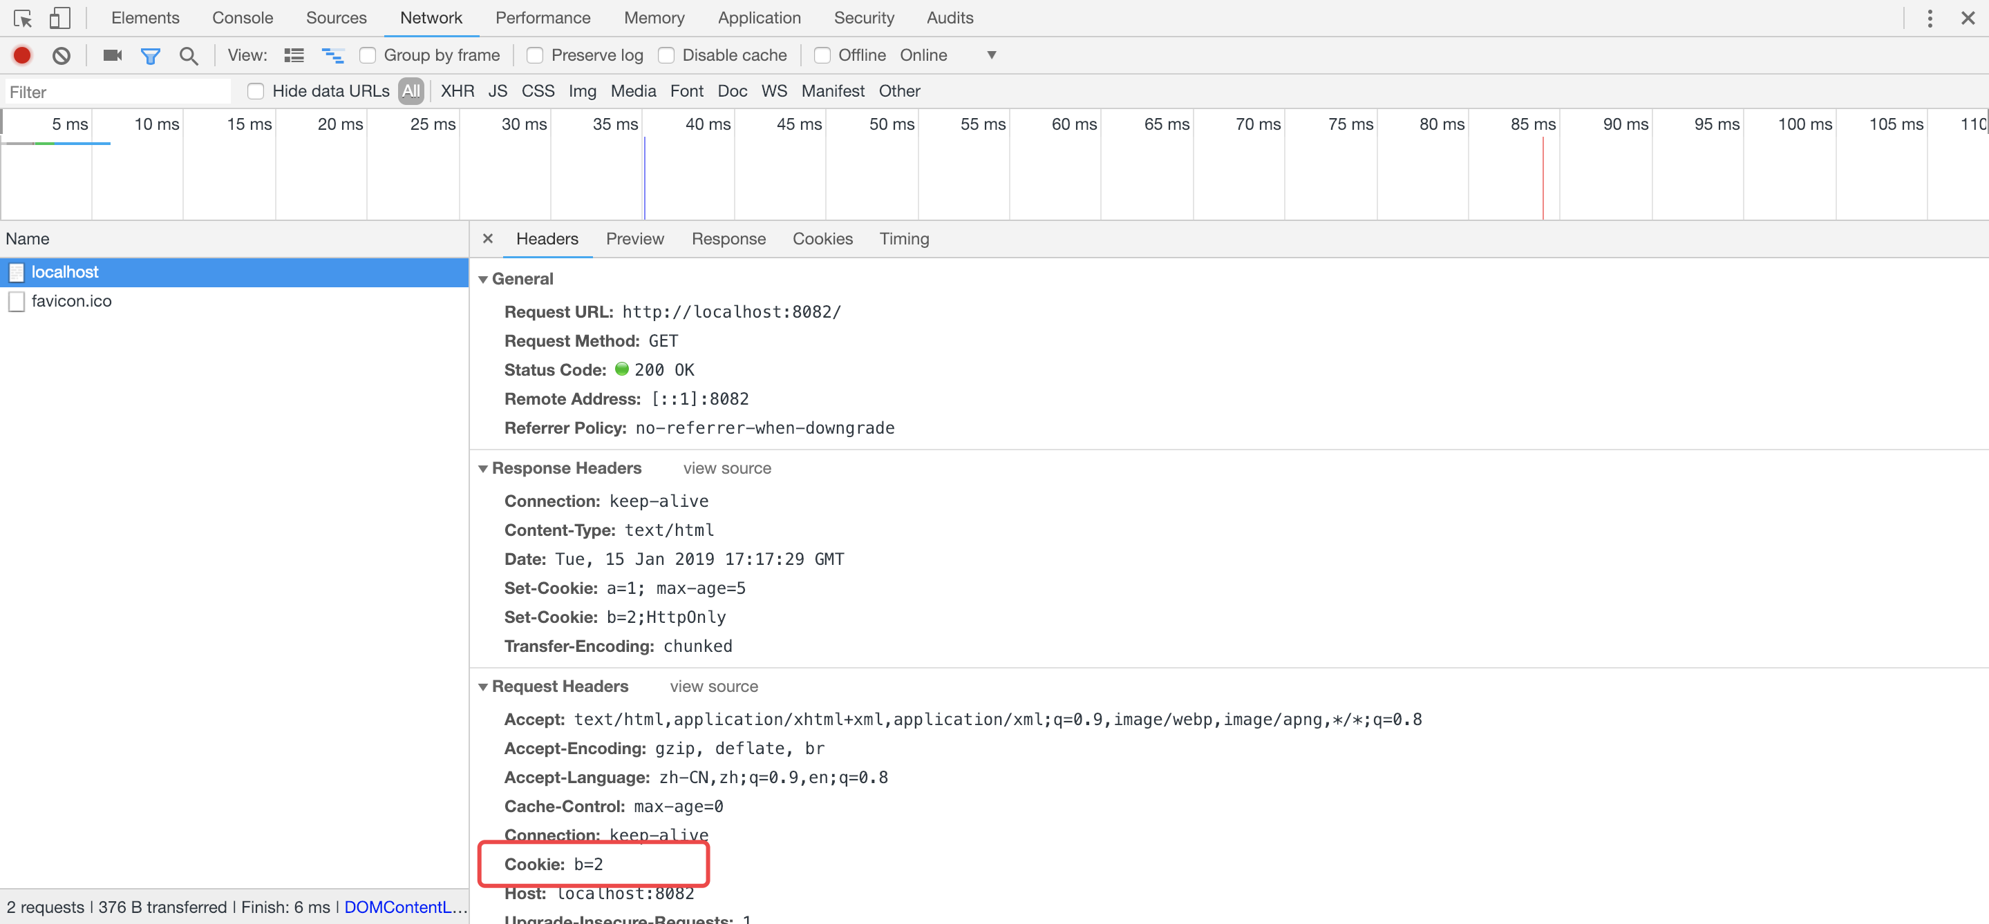The image size is (1989, 924).
Task: Focus the Filter text field
Action: coord(118,92)
